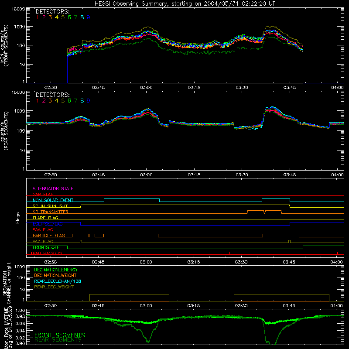Click the 0.98 value on livetime axis
The image size is (349, 349).
pos(20,317)
